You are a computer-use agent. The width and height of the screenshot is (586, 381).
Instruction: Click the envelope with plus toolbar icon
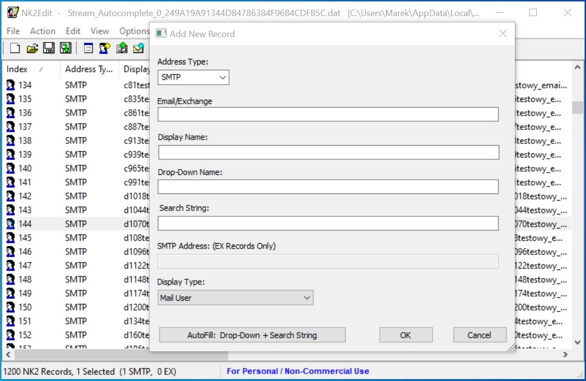point(138,48)
